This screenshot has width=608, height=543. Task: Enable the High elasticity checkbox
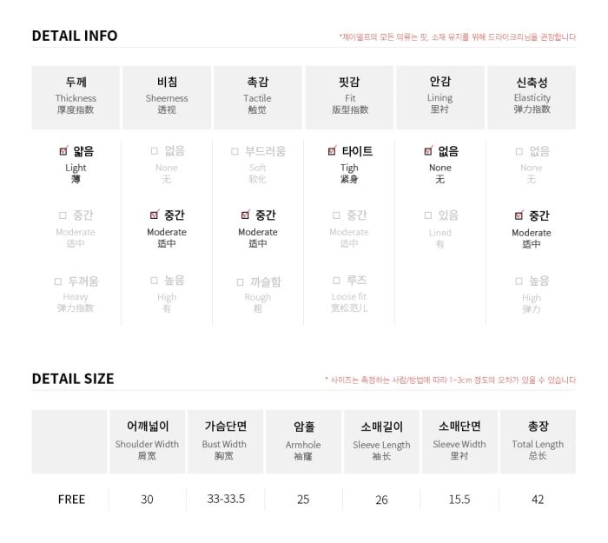tap(519, 281)
